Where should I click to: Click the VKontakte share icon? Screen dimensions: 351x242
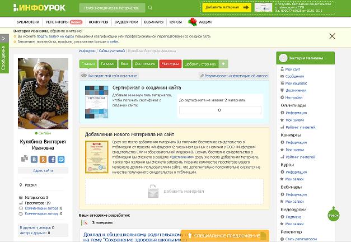[34, 159]
